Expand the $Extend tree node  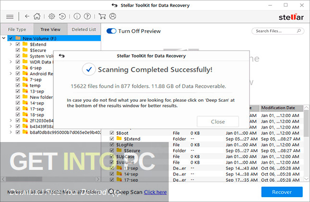11,44
